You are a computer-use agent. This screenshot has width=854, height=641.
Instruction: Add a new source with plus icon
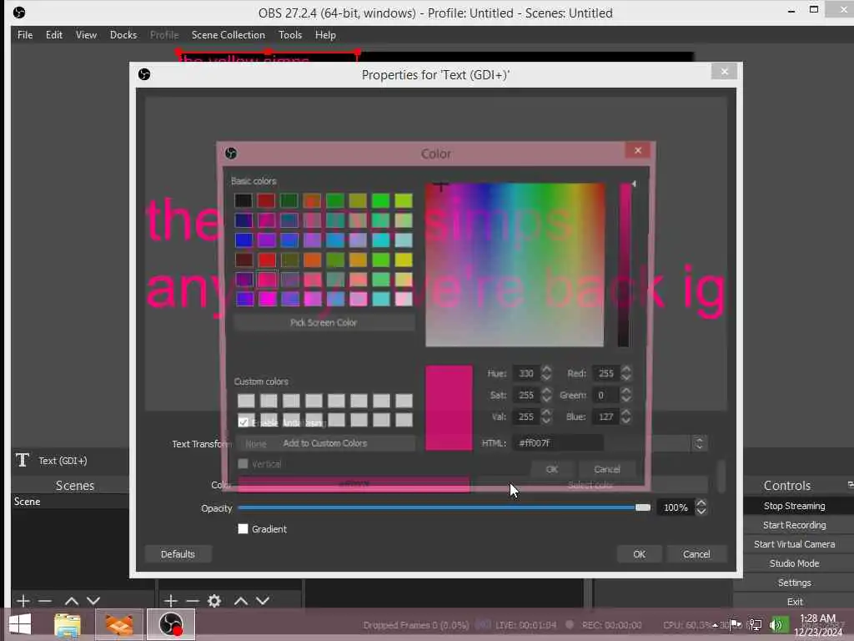(170, 601)
